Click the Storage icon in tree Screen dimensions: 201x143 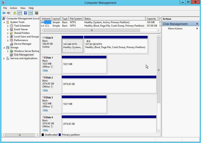(x=8, y=47)
